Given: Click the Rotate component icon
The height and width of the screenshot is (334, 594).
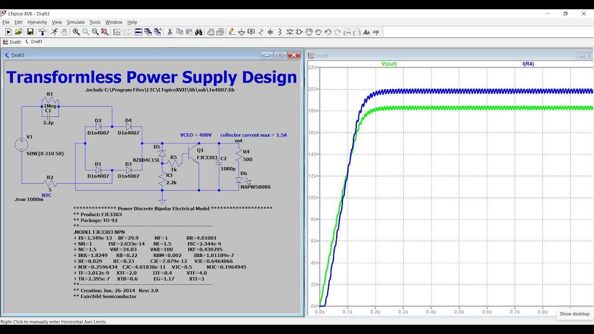Looking at the screenshot, I should pos(347,32).
